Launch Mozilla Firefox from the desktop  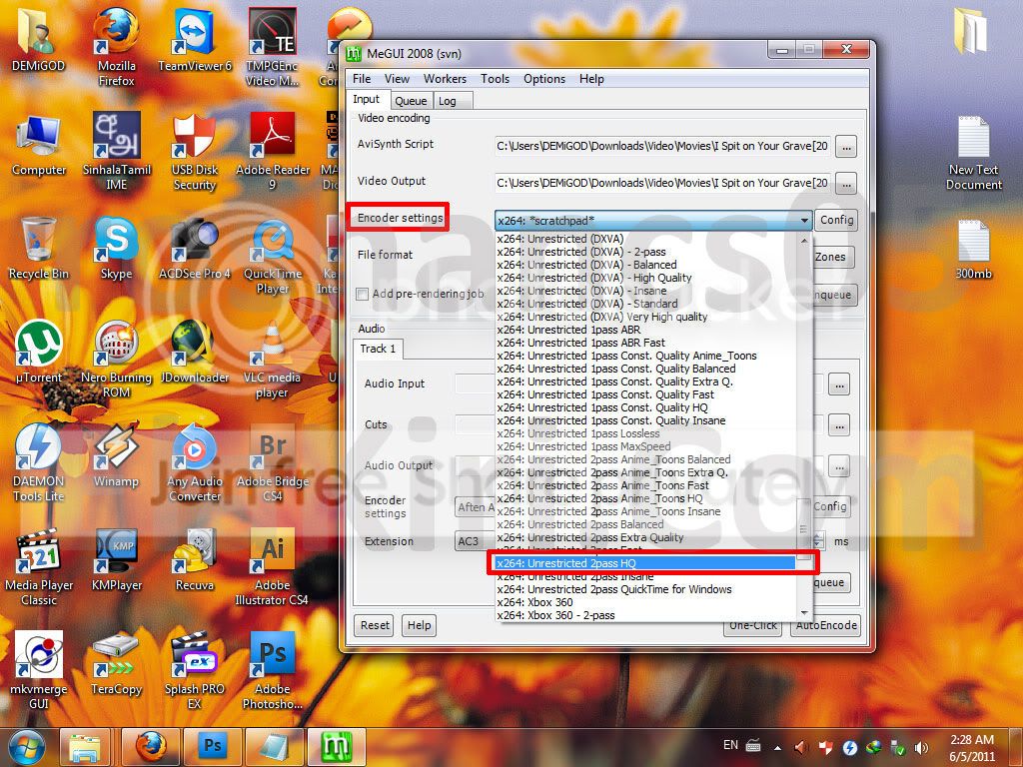tap(116, 46)
